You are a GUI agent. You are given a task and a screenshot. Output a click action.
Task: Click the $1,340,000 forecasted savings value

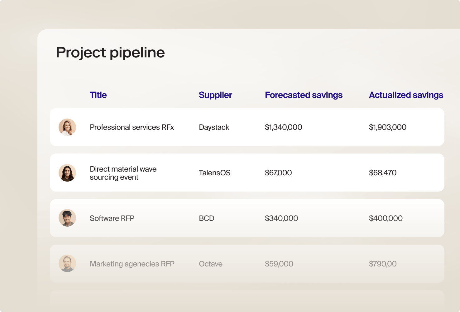click(284, 127)
